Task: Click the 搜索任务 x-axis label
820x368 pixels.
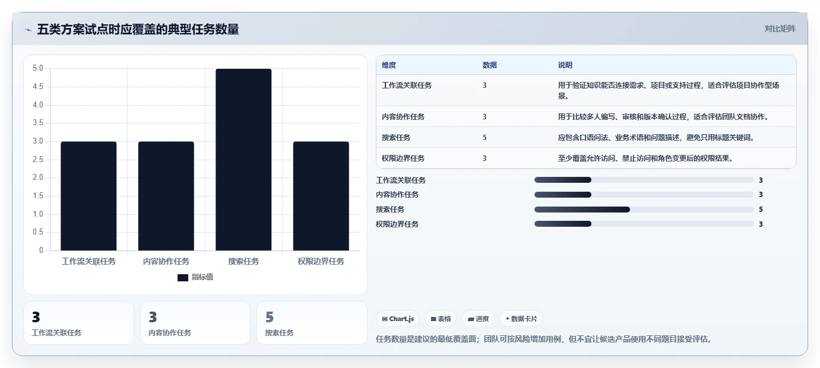Action: pyautogui.click(x=243, y=261)
